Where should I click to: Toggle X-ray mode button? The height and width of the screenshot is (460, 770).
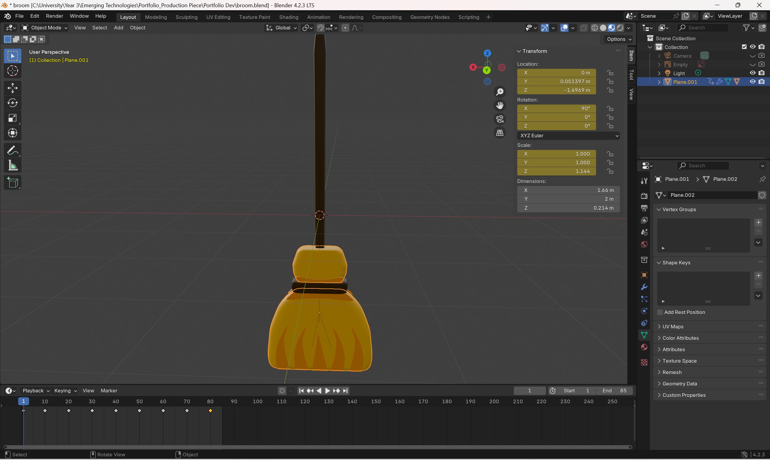tap(583, 28)
